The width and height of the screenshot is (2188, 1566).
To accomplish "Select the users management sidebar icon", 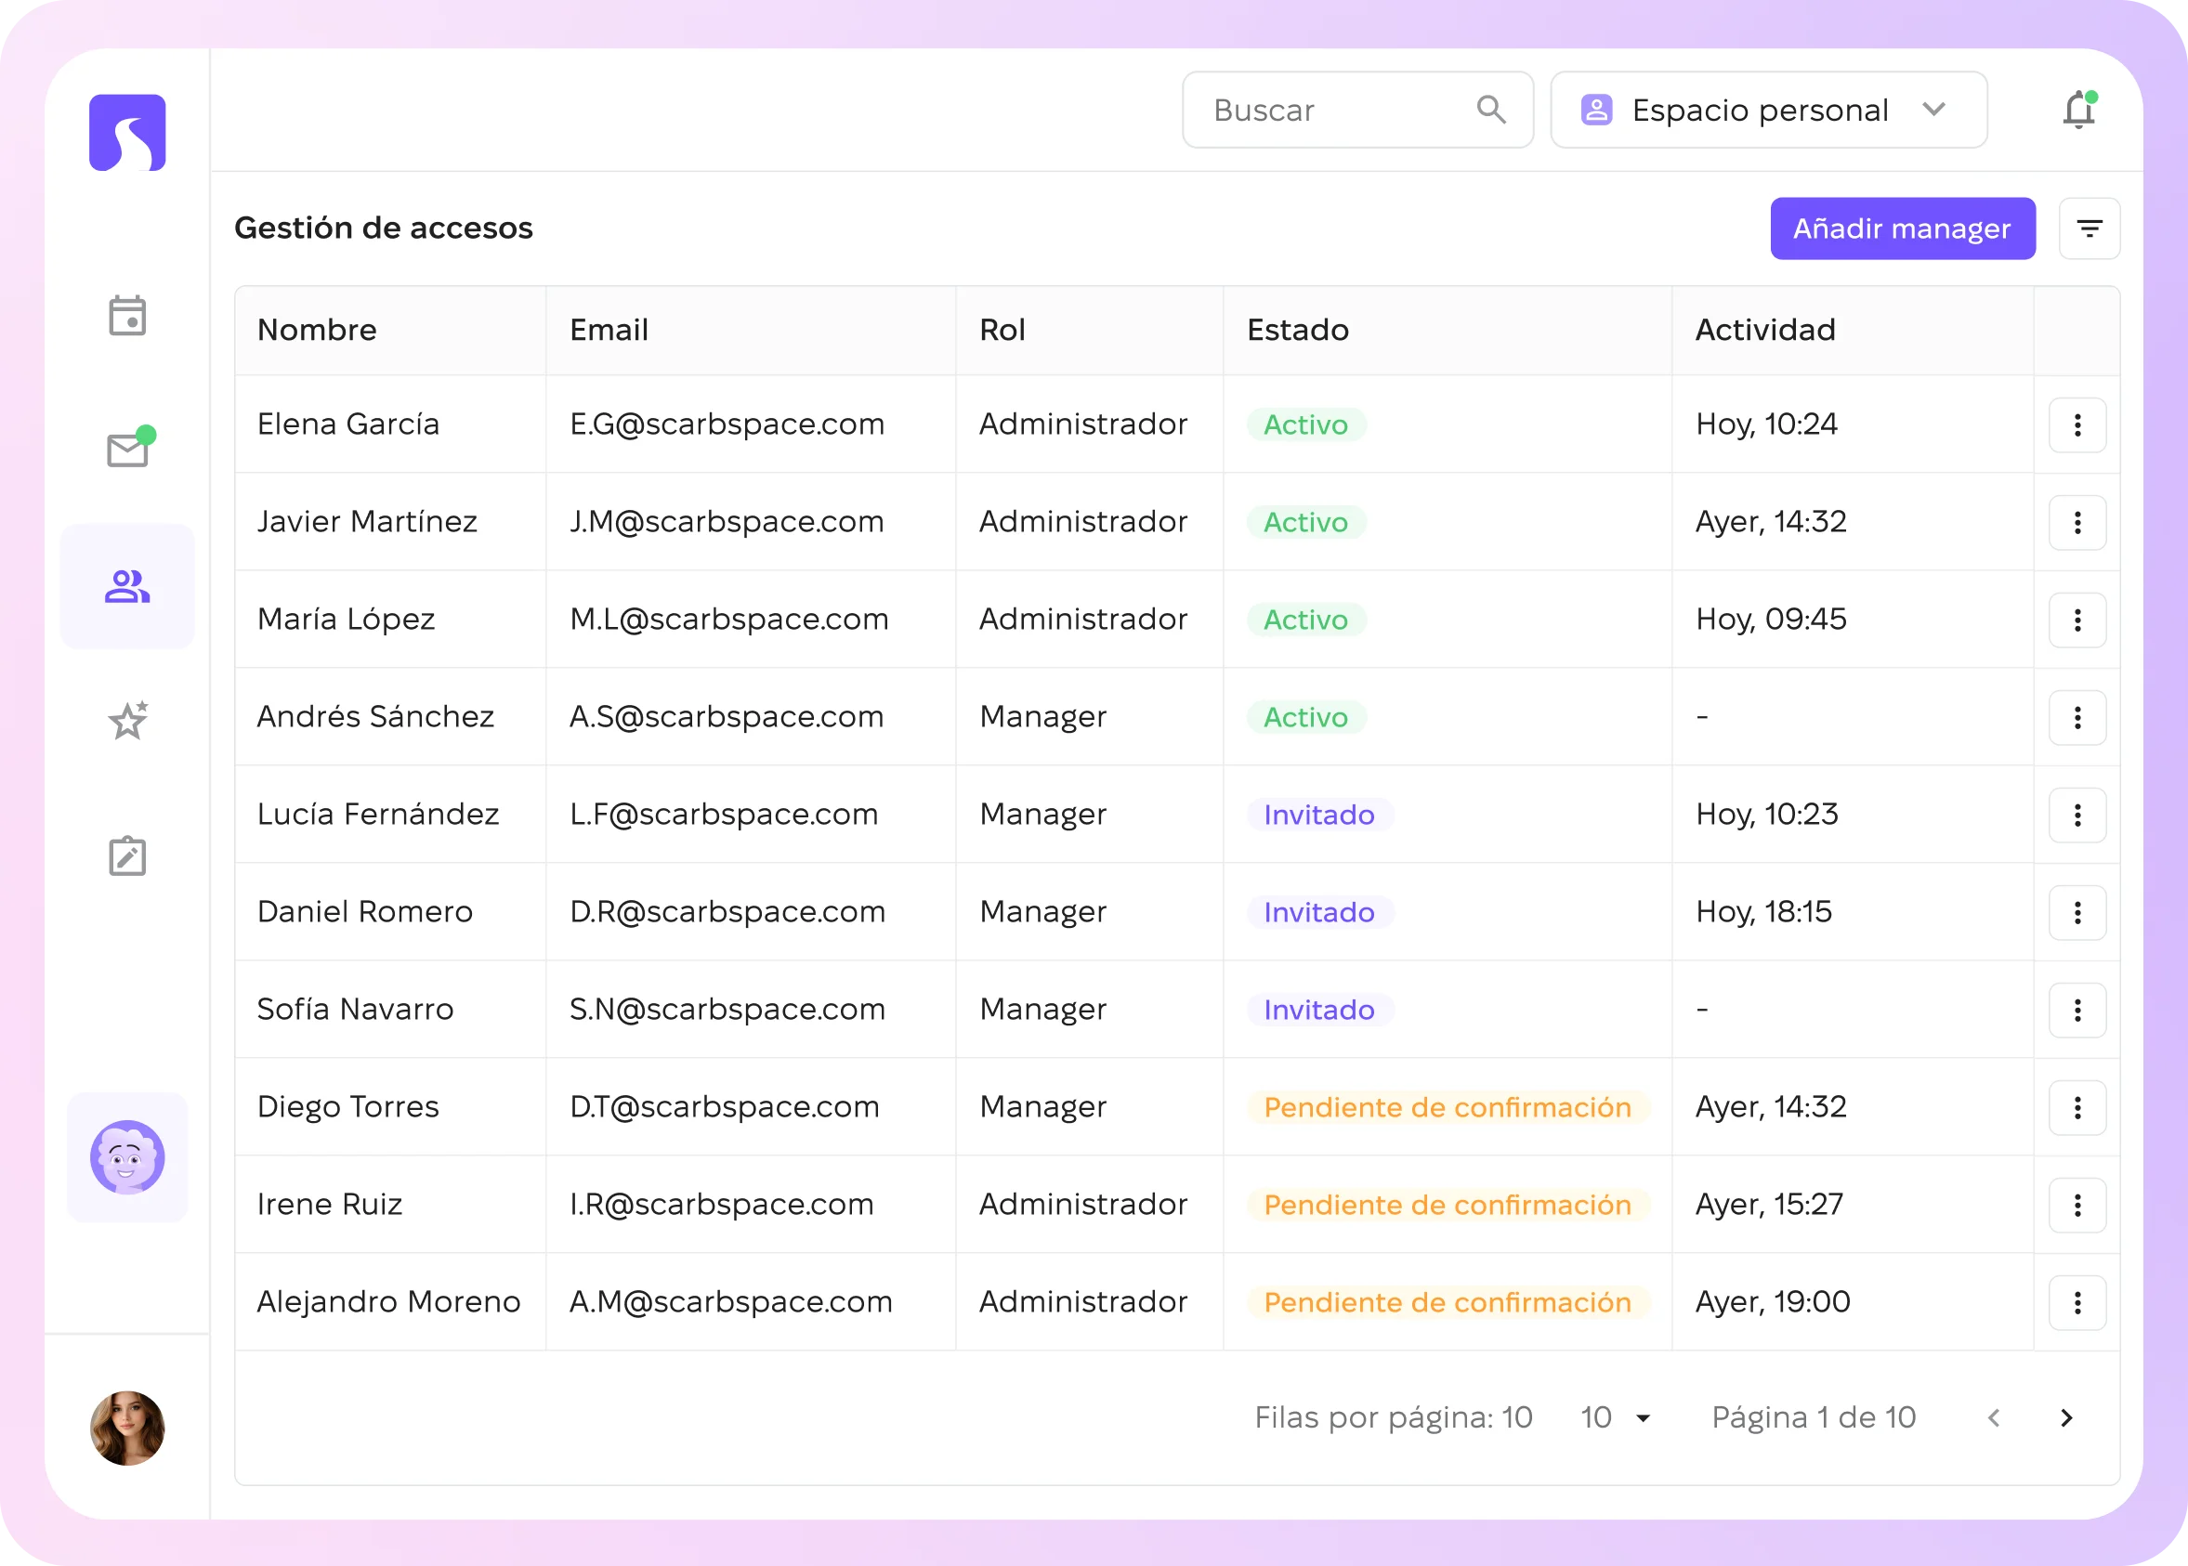I will [x=127, y=586].
